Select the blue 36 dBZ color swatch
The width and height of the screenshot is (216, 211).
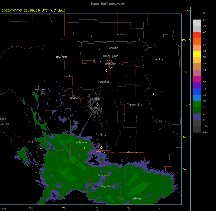click(x=197, y=91)
